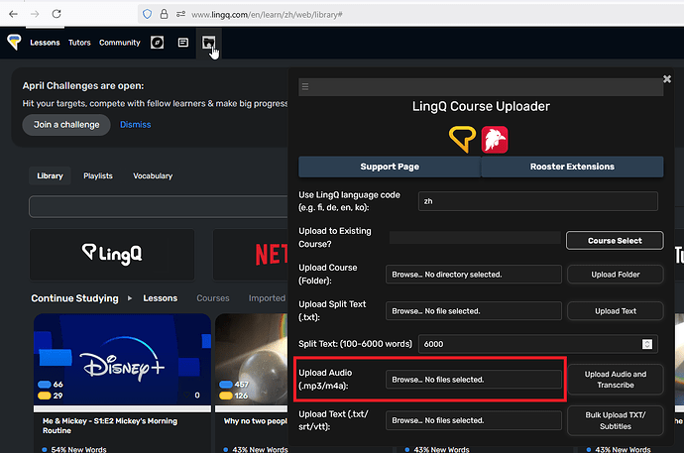The image size is (684, 453).
Task: Select the Imported filter tab
Action: click(267, 298)
